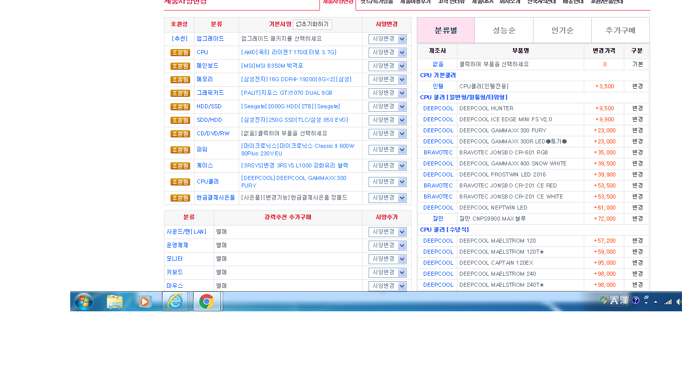Open the Windows Start menu orb
Viewport: 682px width, 385px height.
click(x=84, y=302)
